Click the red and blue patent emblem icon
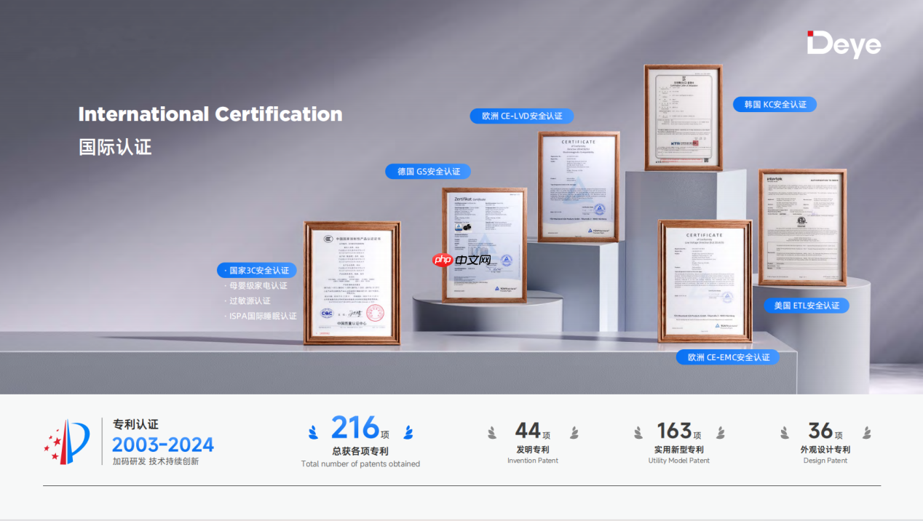 pos(68,441)
